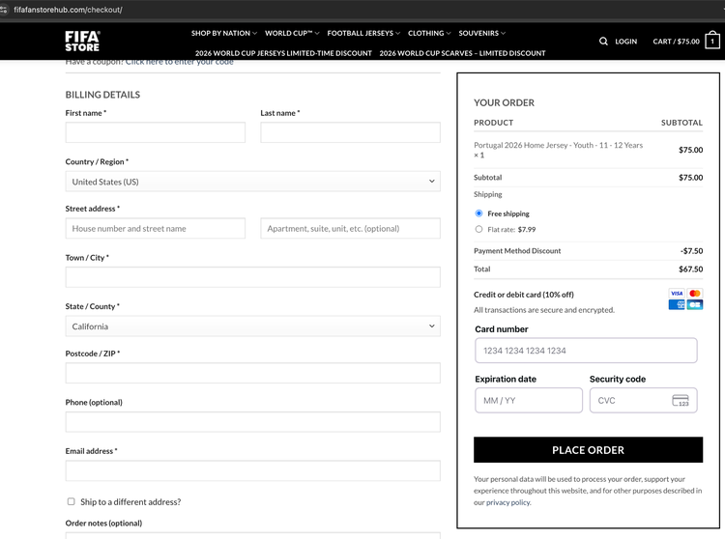Focus the Last name field
The height and width of the screenshot is (539, 725).
tap(350, 132)
